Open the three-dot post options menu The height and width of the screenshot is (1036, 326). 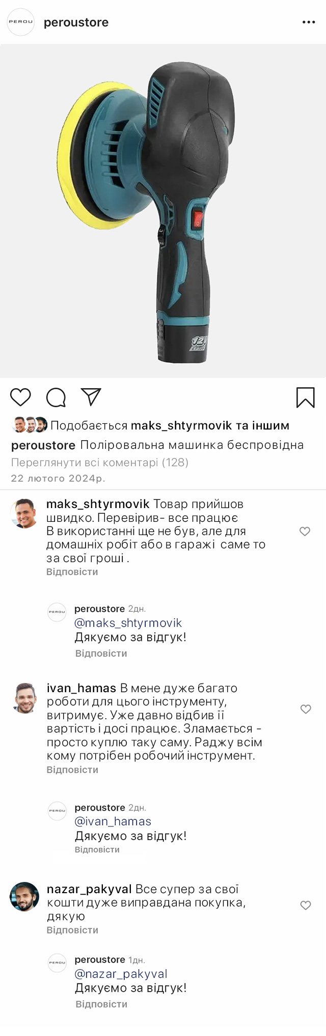[x=309, y=22]
